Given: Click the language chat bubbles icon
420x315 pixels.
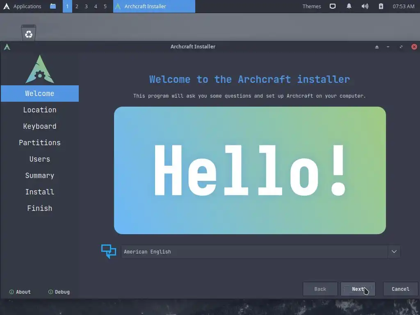Looking at the screenshot, I should [108, 251].
